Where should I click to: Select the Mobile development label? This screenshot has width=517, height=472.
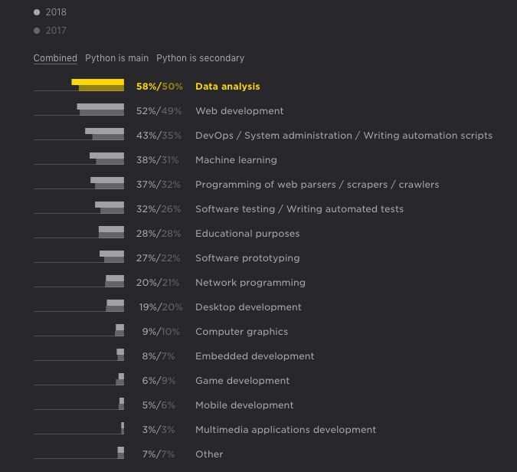click(x=244, y=405)
